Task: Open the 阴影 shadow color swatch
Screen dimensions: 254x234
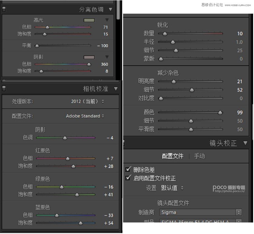Action: pyautogui.click(x=89, y=57)
